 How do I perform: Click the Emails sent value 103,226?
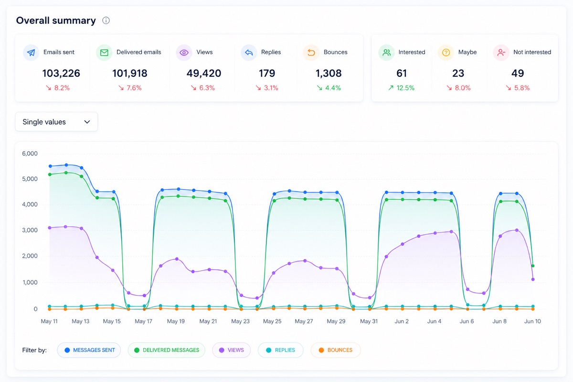(61, 74)
